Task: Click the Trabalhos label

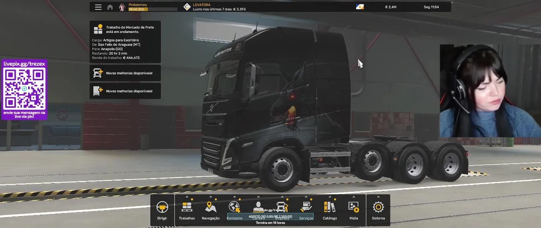Action: tap(187, 218)
